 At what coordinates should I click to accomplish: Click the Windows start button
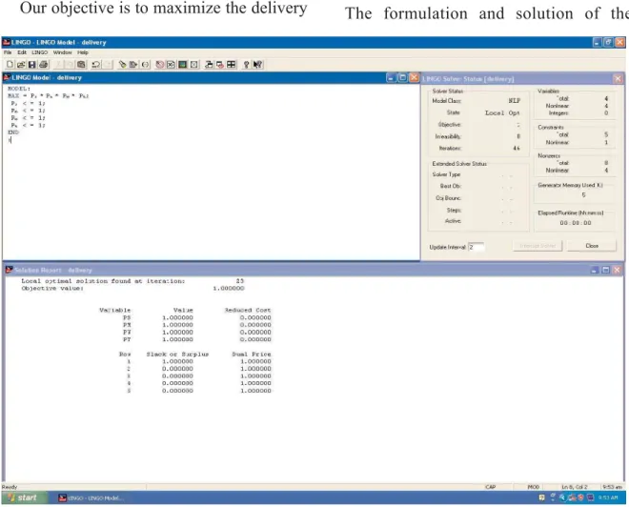[x=24, y=497]
